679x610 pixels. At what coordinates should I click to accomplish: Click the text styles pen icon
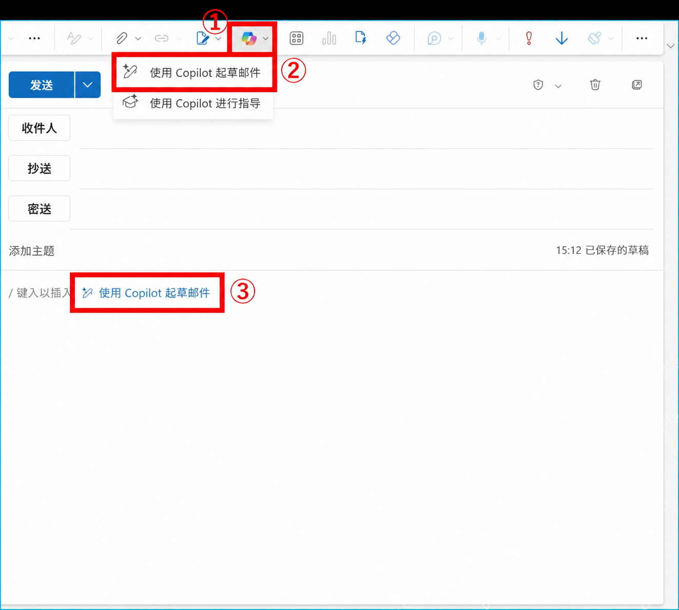[74, 38]
